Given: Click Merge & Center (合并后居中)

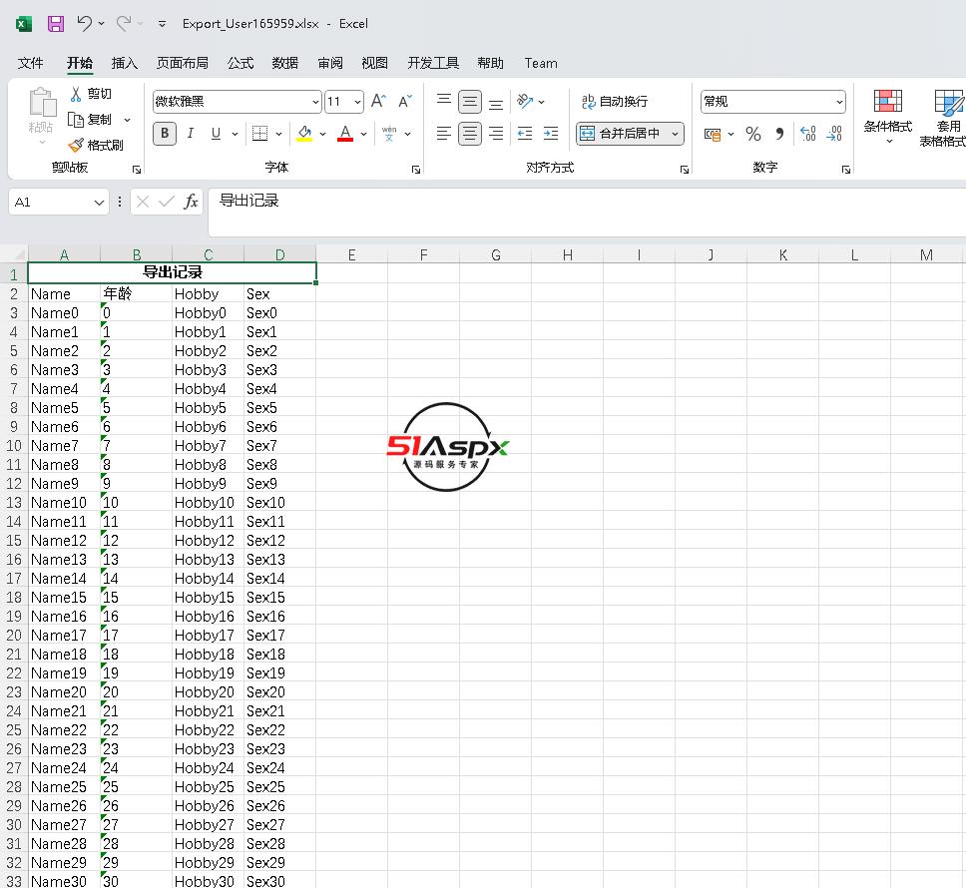Looking at the screenshot, I should [x=622, y=133].
